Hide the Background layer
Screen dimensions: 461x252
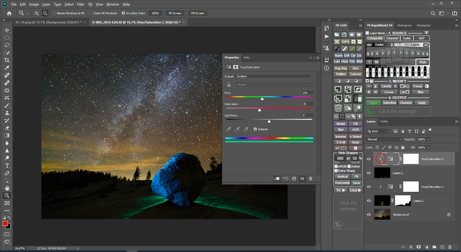pos(369,214)
